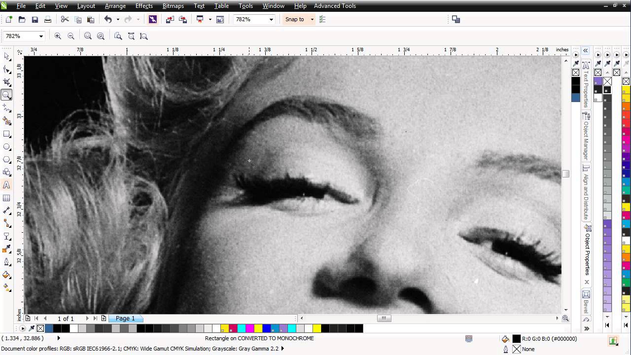Zoom to page width
Viewport: 631px width, 355px height.
click(131, 36)
